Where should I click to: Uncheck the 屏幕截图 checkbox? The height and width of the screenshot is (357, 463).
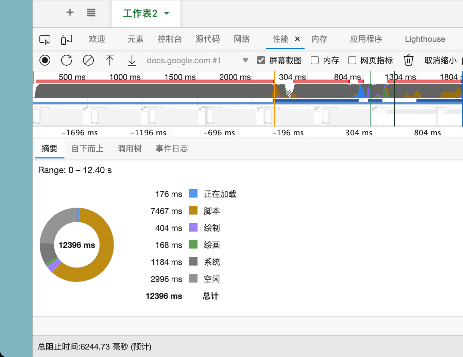click(261, 60)
